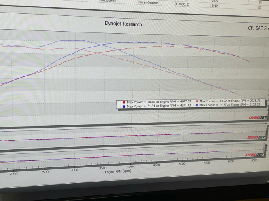Click the 5000 tick label on the RPM axis
The height and width of the screenshot is (201, 269).
[182, 164]
